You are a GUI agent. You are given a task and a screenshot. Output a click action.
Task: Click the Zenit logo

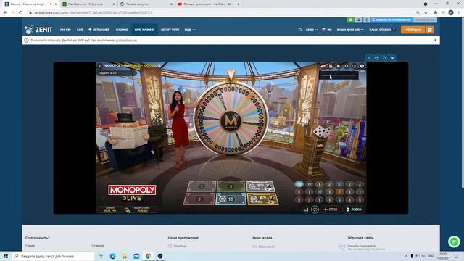38,30
